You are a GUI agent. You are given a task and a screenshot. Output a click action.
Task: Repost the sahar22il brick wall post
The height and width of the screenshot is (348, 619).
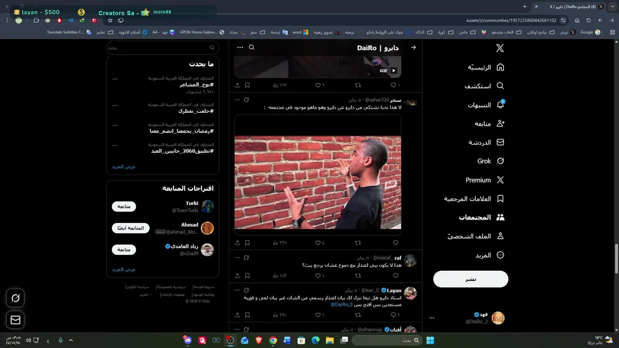[358, 243]
